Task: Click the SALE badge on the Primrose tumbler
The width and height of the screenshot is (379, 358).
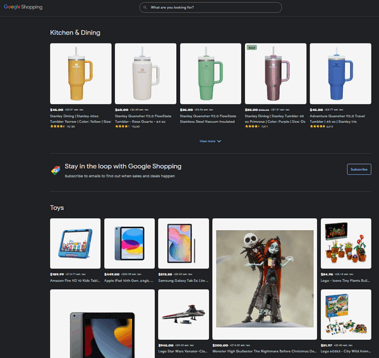Action: (x=251, y=48)
